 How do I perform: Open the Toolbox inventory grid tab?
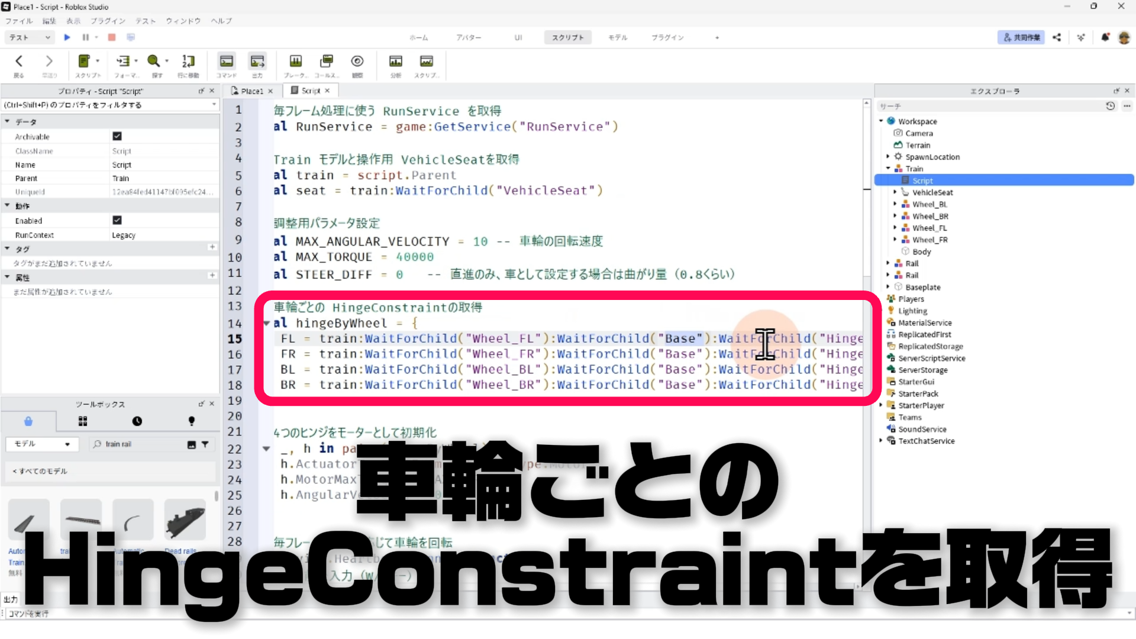click(83, 421)
